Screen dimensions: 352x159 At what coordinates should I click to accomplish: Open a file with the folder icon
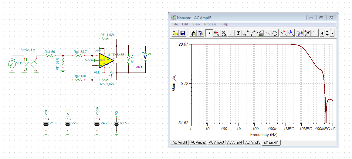tap(176, 33)
